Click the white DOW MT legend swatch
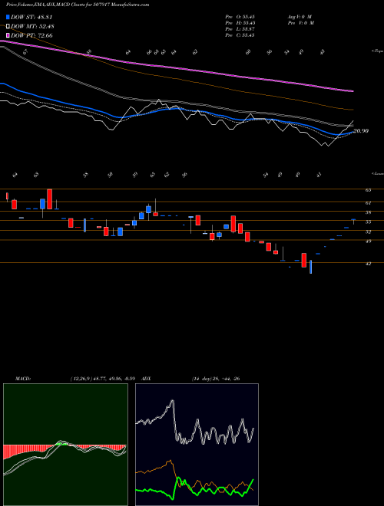Image resolution: width=384 pixels, height=506 pixels. 8,26
